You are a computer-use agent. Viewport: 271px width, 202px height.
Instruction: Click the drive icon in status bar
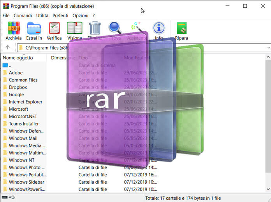5,197
